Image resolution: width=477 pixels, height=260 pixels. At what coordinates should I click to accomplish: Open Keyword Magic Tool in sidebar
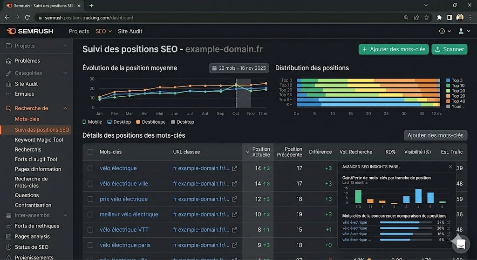tap(39, 140)
